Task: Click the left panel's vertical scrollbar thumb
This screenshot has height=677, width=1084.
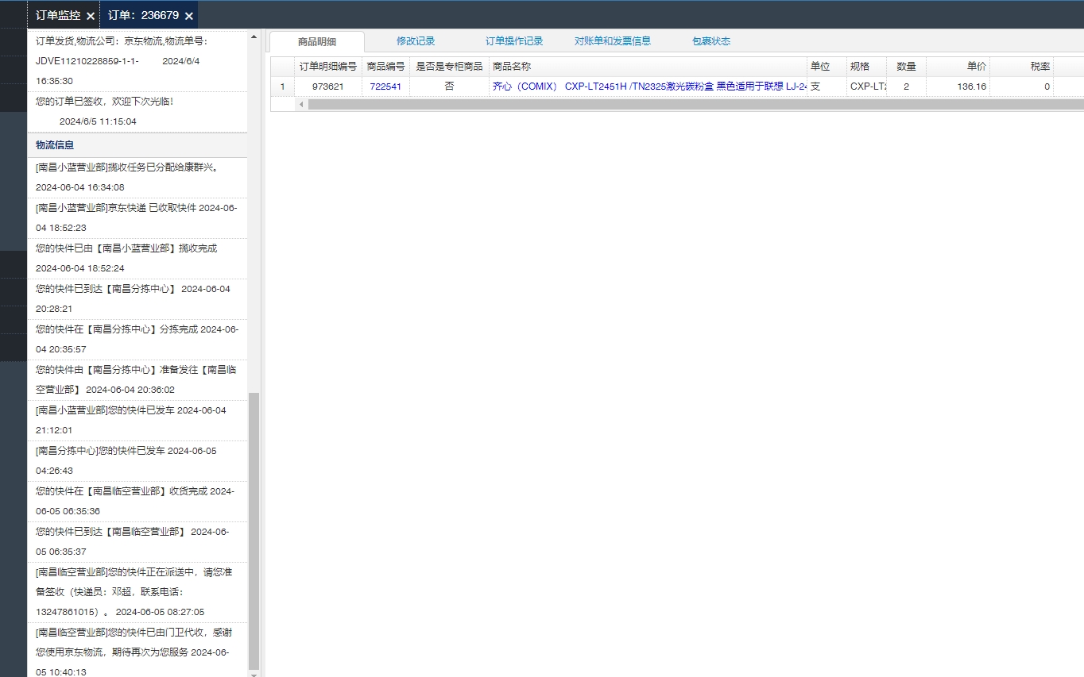Action: (254, 530)
